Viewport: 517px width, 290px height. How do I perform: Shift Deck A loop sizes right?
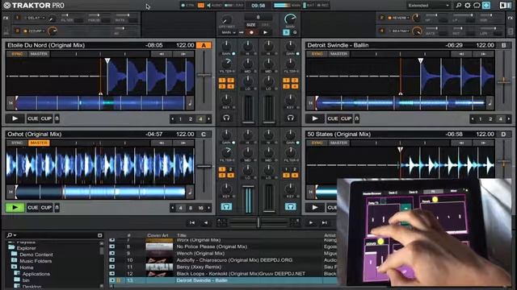[208, 118]
